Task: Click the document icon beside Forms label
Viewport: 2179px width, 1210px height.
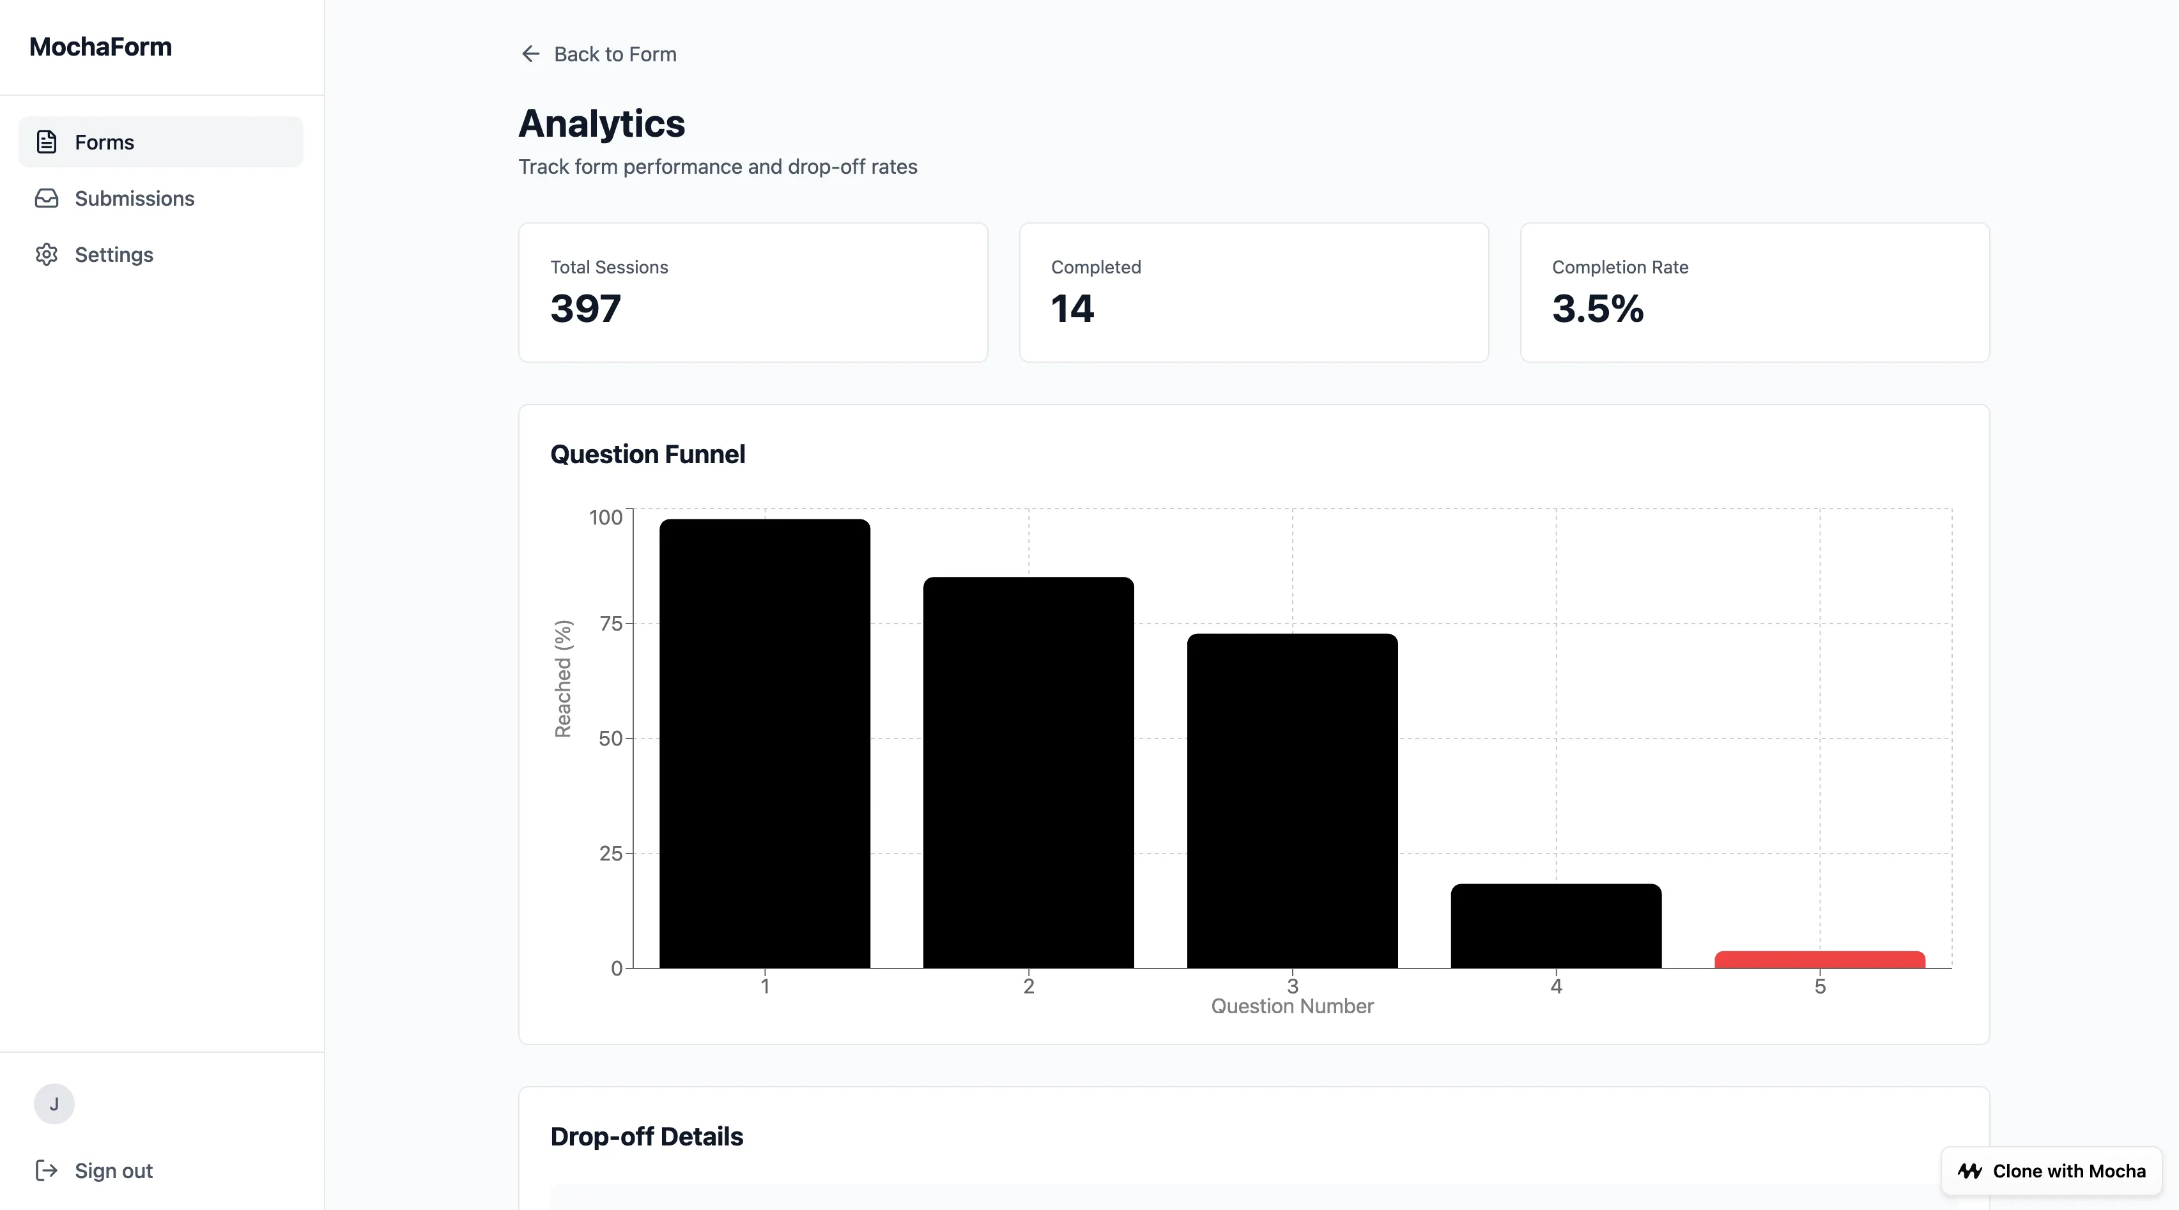Action: [x=47, y=142]
